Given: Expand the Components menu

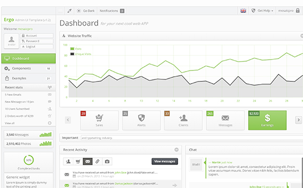Looking at the screenshot, I should (28, 68).
